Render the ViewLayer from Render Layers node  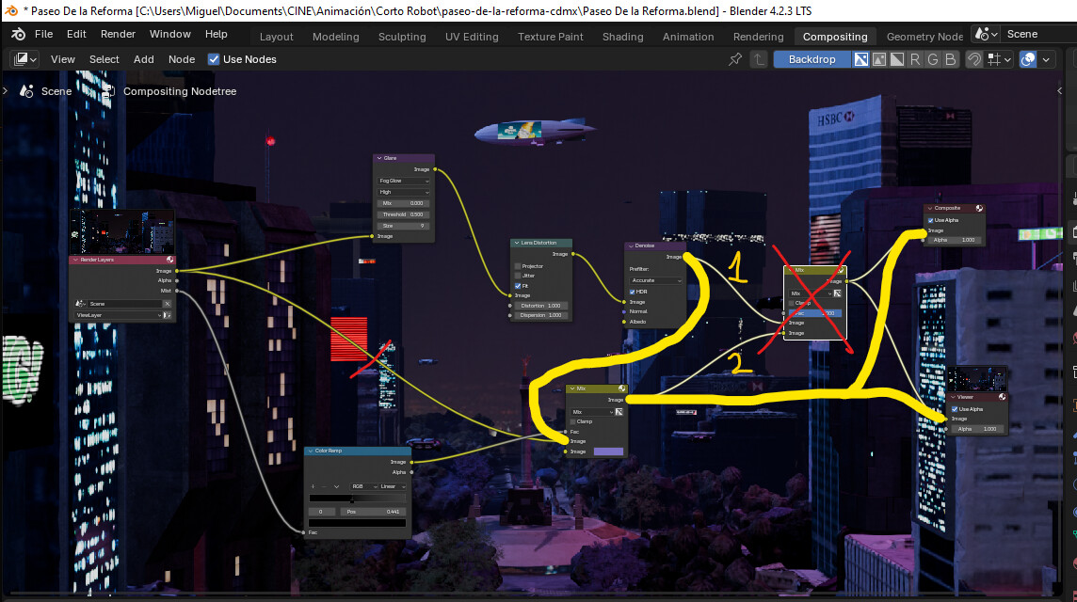[x=167, y=315]
